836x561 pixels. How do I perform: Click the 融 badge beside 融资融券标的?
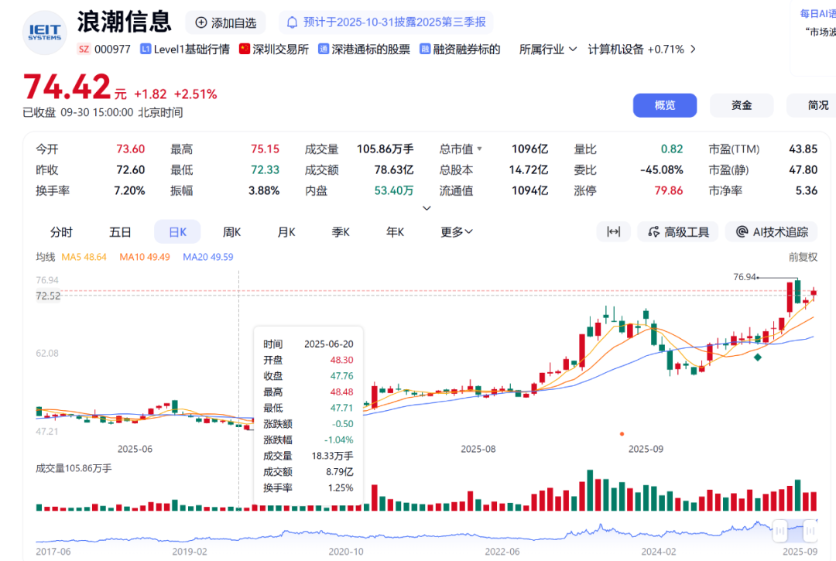(425, 50)
